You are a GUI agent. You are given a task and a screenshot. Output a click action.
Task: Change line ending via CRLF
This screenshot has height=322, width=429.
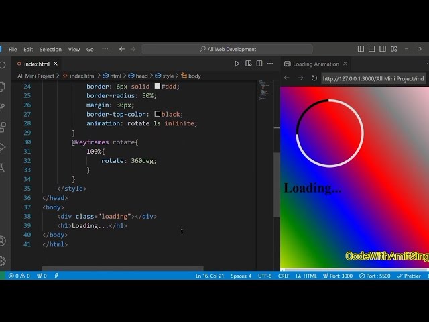[x=284, y=276]
